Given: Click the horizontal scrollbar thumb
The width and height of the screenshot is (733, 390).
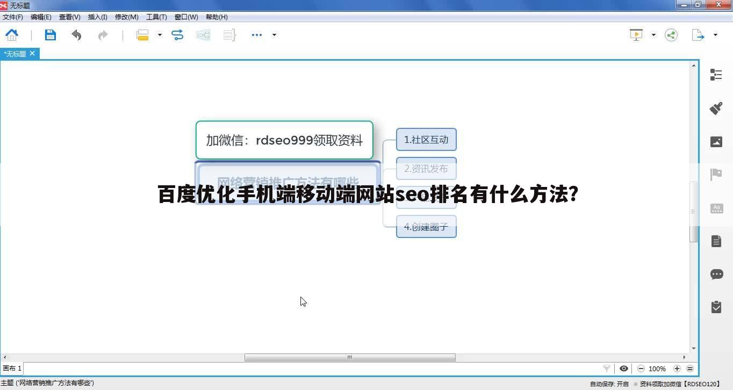Looking at the screenshot, I should [x=350, y=357].
